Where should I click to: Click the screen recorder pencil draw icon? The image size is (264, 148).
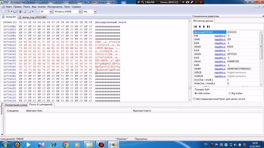(192, 2)
